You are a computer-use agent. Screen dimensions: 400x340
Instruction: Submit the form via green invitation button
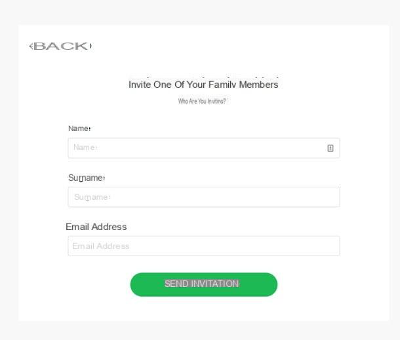(204, 284)
